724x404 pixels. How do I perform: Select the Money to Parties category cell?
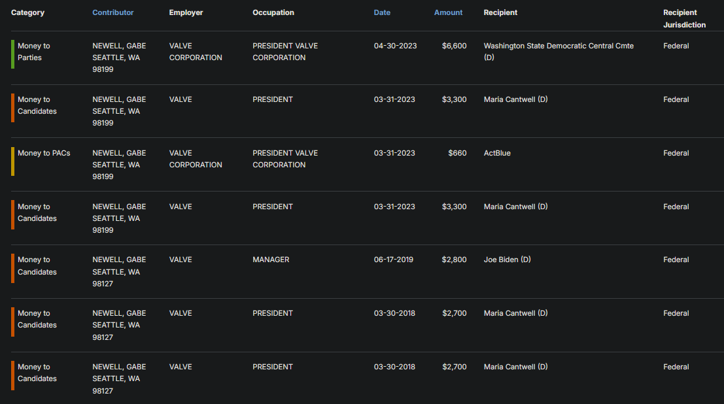[x=34, y=52]
